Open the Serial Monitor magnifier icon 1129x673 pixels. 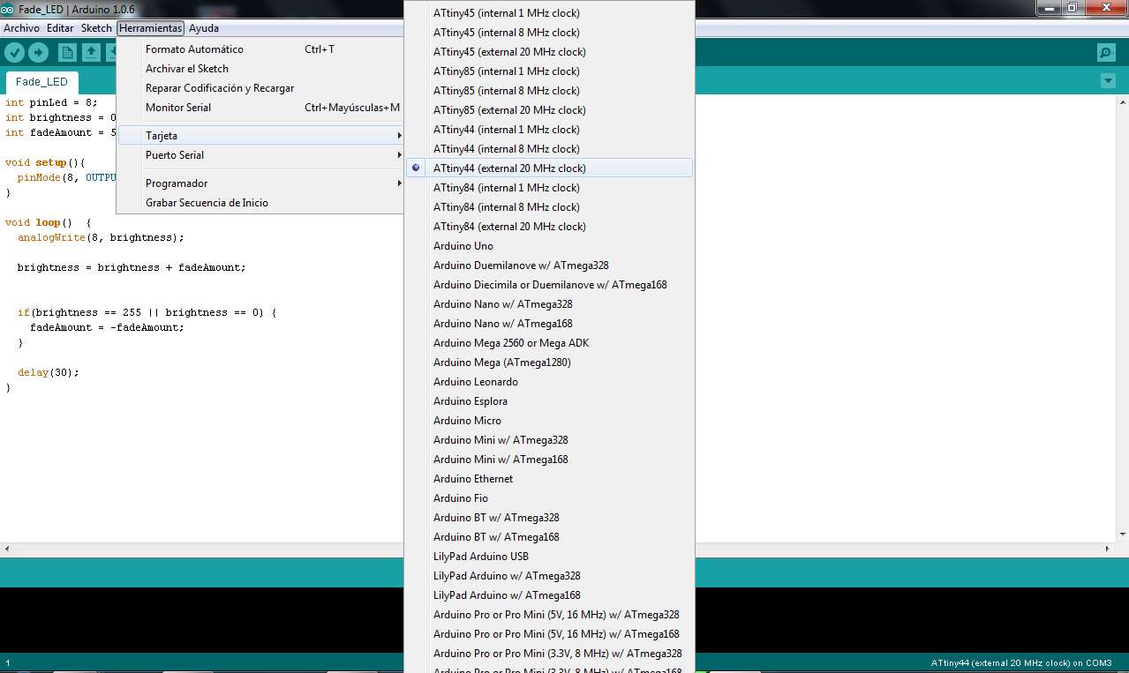[x=1106, y=53]
